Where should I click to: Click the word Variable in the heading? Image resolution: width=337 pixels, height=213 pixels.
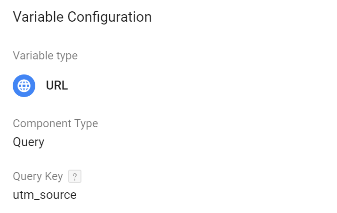[x=38, y=17]
